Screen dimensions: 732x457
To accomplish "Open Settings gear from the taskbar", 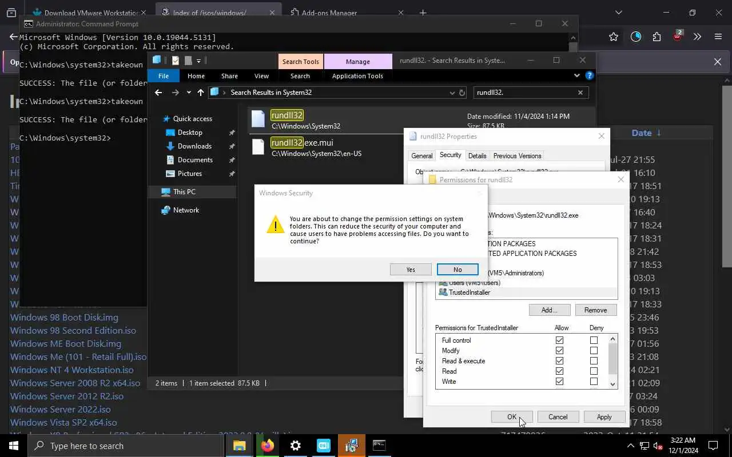I will point(296,446).
